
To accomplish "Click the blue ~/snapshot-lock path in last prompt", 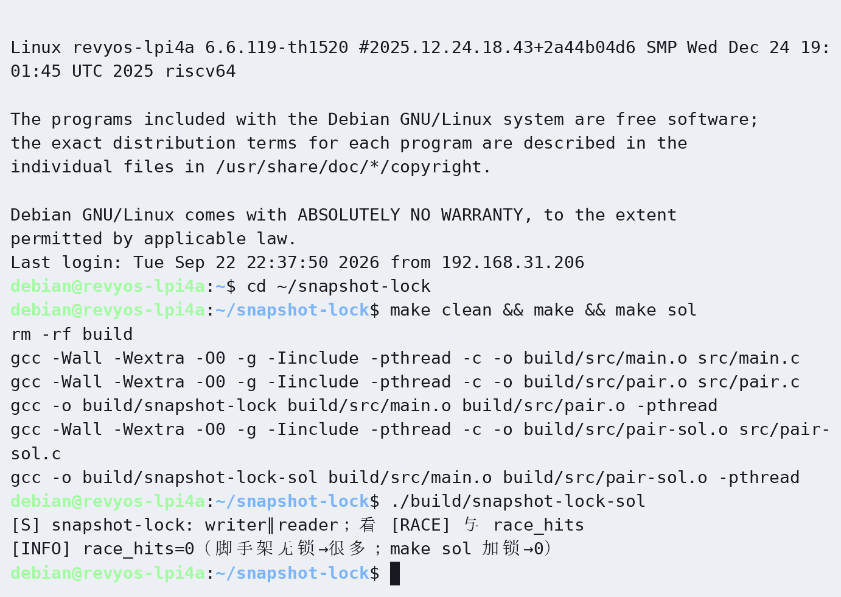I will click(x=292, y=573).
